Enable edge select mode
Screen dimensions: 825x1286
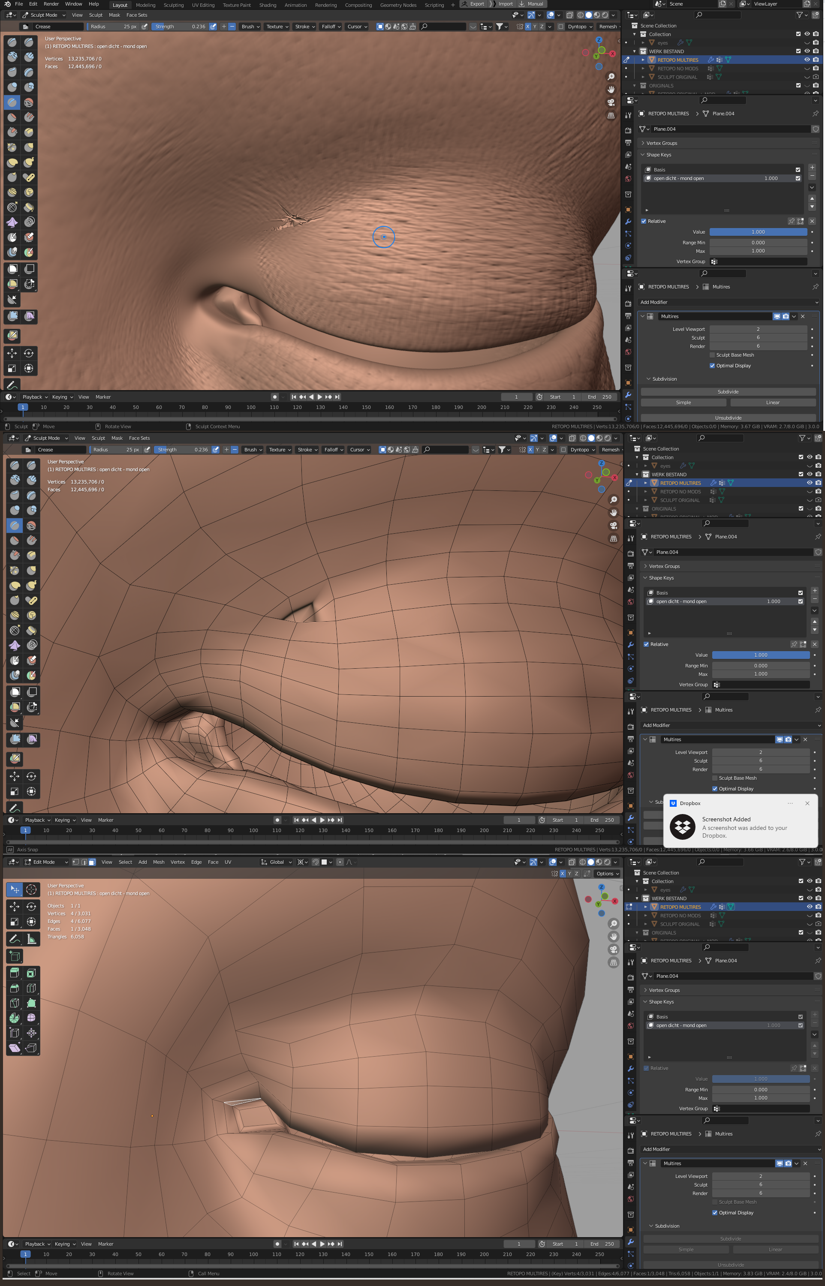pyautogui.click(x=84, y=862)
